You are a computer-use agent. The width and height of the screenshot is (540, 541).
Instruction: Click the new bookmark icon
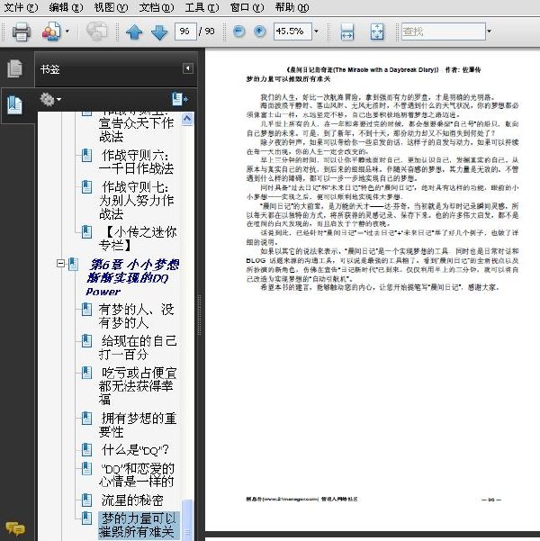(179, 99)
